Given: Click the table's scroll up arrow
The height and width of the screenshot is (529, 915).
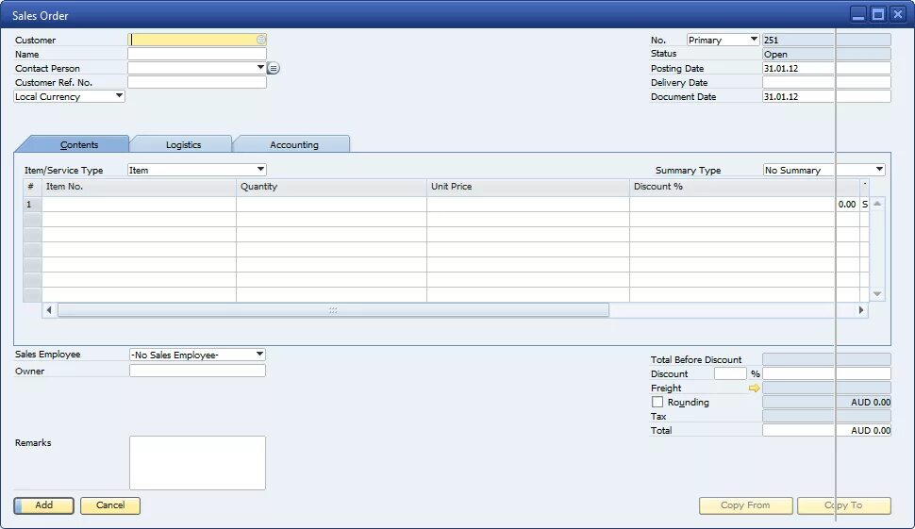Looking at the screenshot, I should coord(877,204).
